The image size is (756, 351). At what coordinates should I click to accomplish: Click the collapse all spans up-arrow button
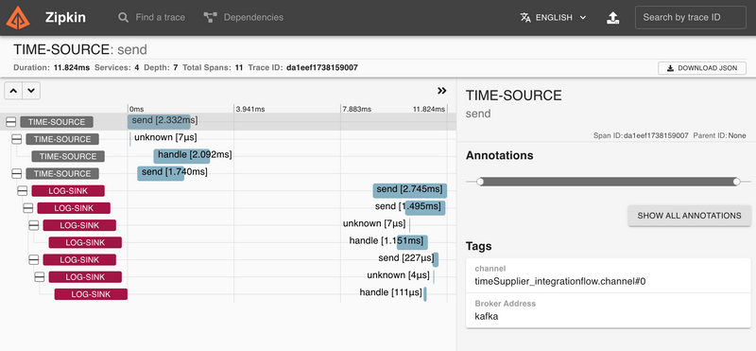click(13, 90)
